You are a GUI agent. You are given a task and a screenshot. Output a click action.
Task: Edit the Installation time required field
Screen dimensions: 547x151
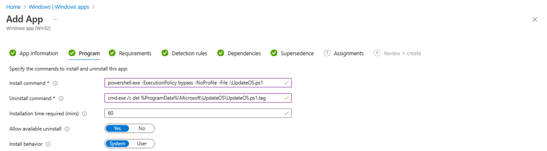point(194,113)
